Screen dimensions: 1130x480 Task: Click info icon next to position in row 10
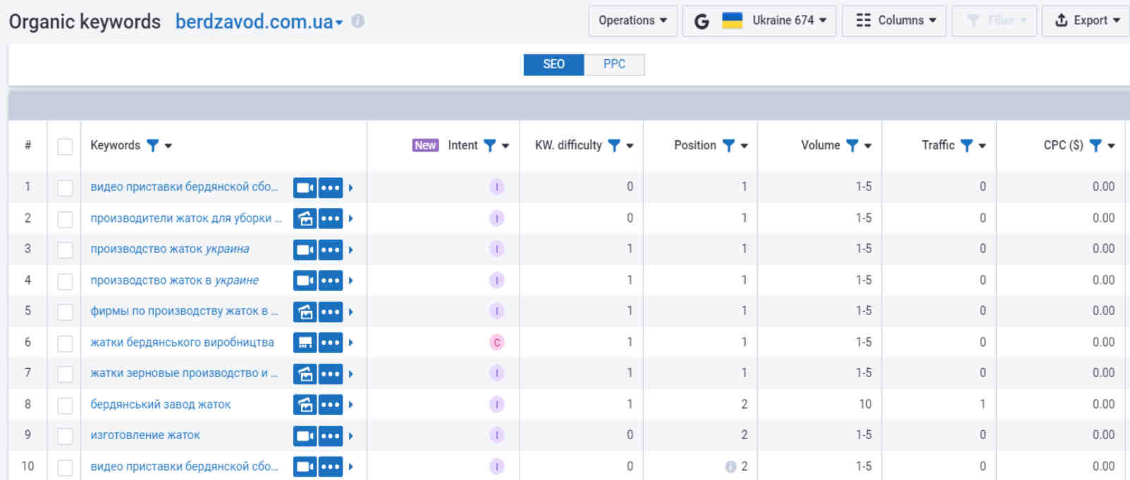(x=730, y=467)
